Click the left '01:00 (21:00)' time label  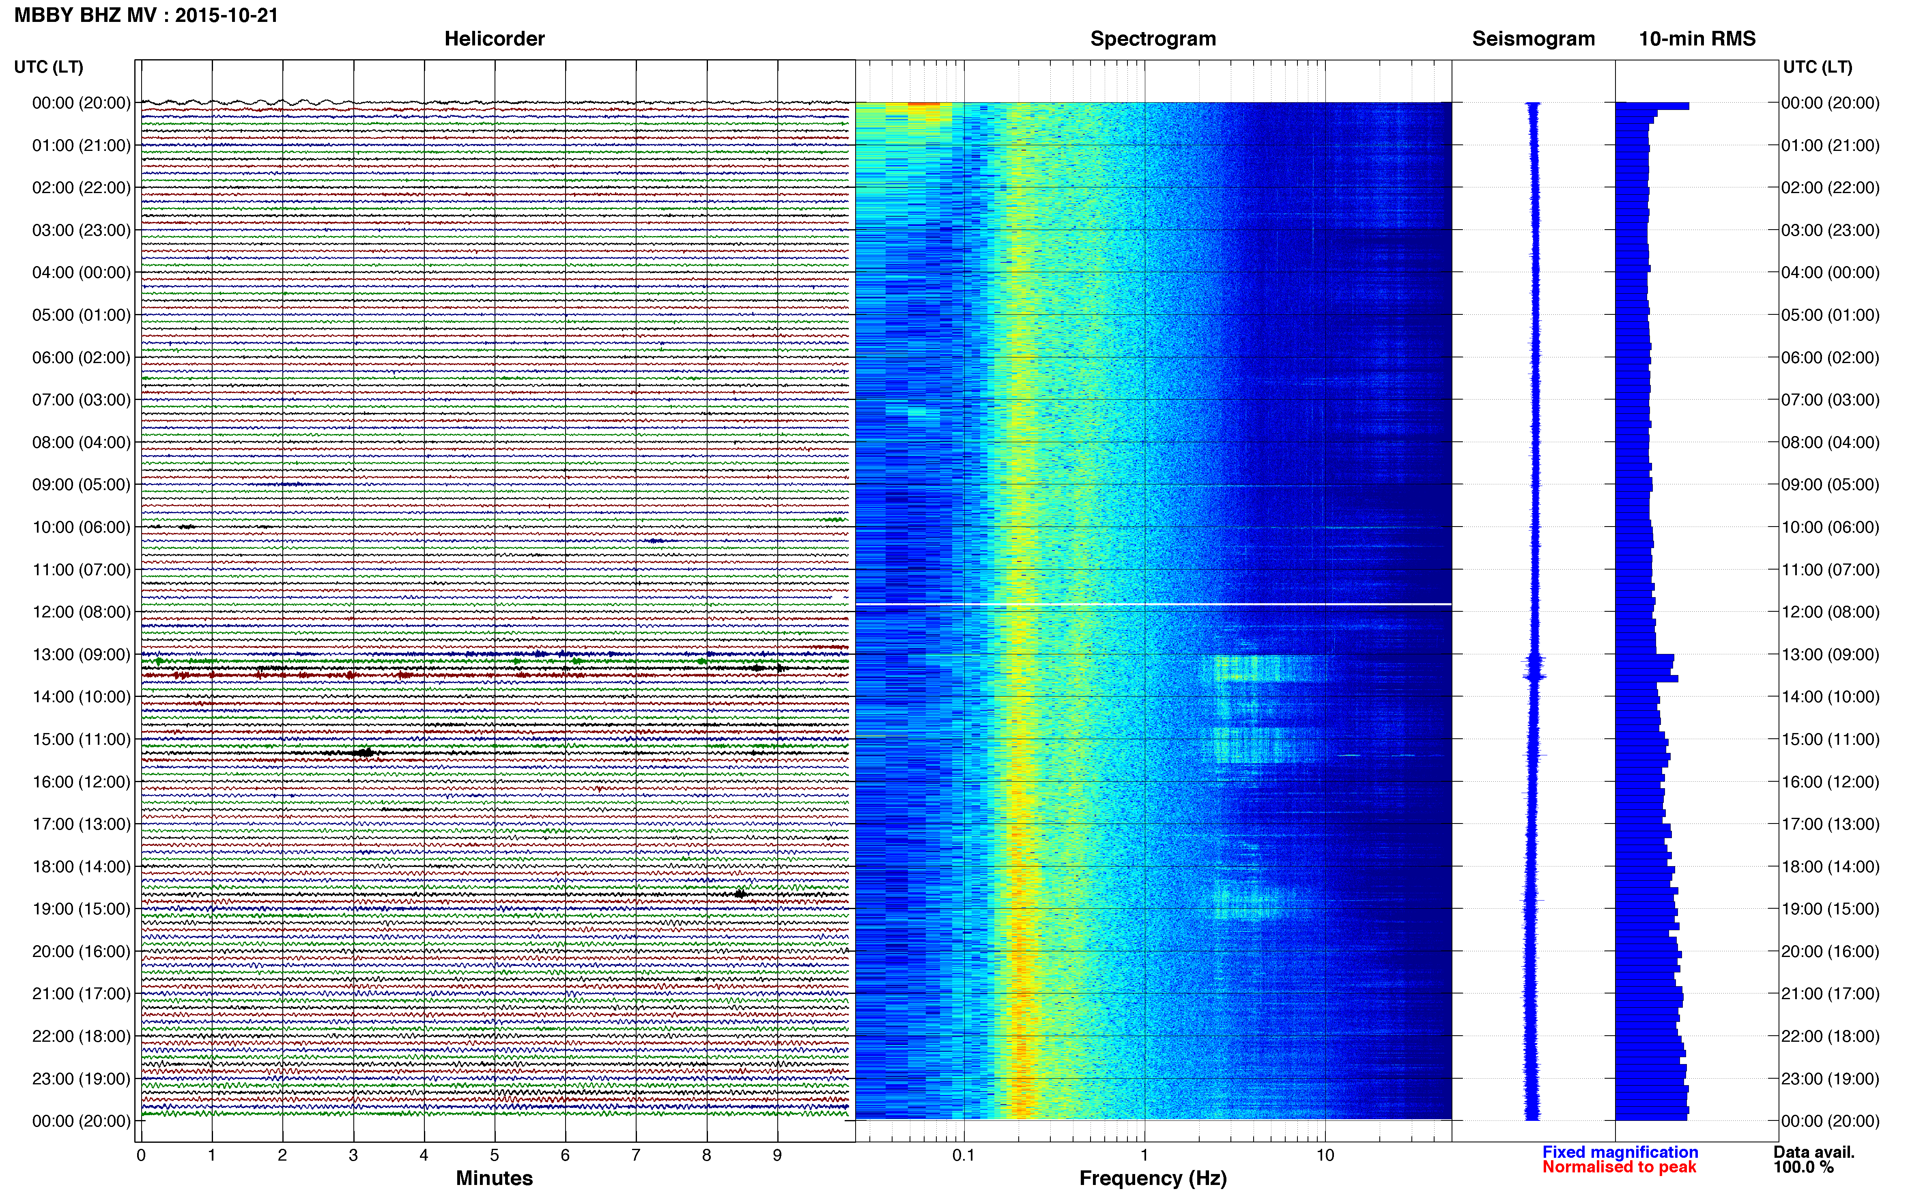click(81, 146)
